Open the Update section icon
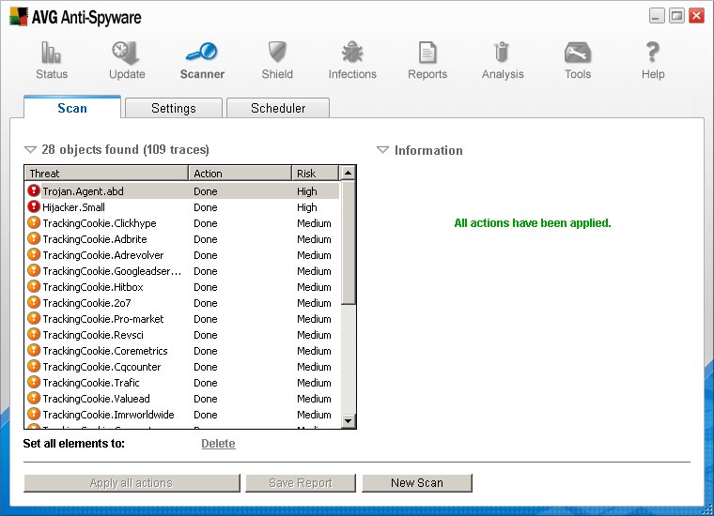The image size is (714, 516). [x=126, y=53]
